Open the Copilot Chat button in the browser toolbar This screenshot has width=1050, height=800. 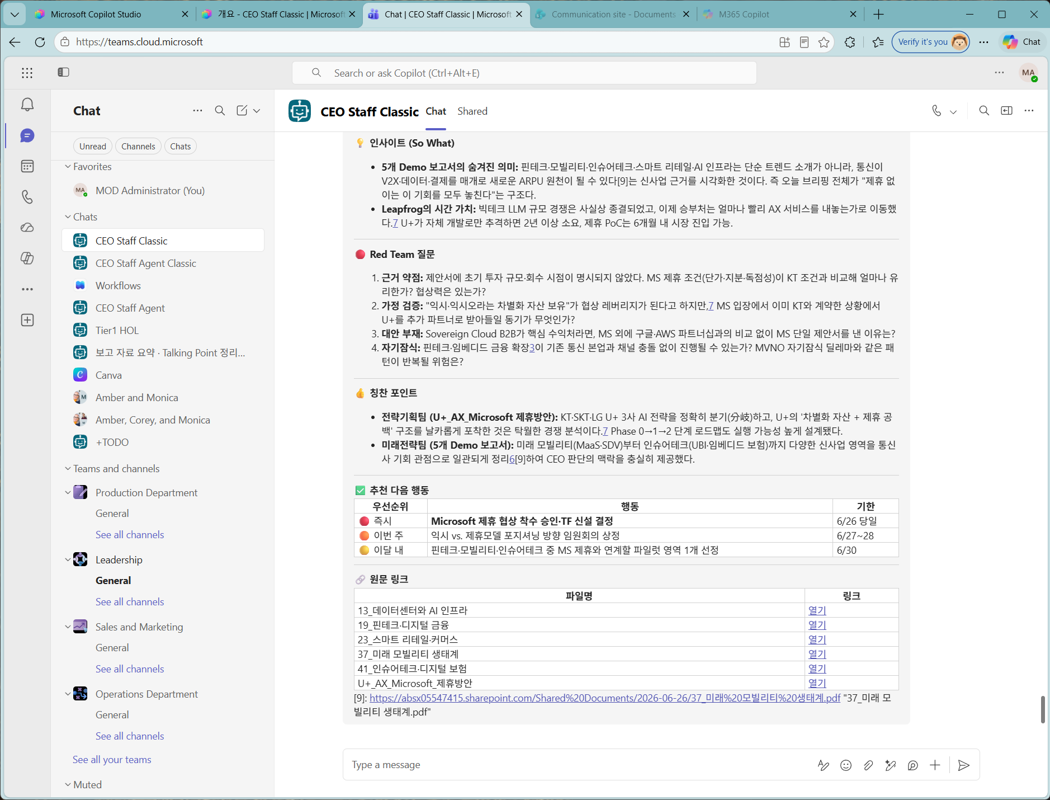coord(1022,42)
